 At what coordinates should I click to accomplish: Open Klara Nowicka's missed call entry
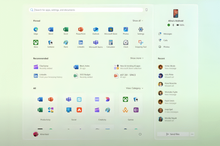tap(167, 84)
